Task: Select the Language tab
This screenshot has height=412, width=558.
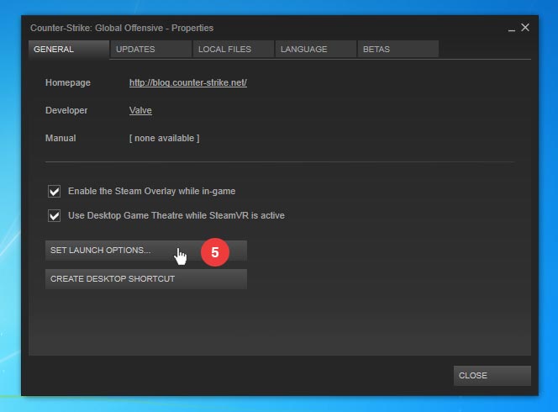Action: point(315,49)
